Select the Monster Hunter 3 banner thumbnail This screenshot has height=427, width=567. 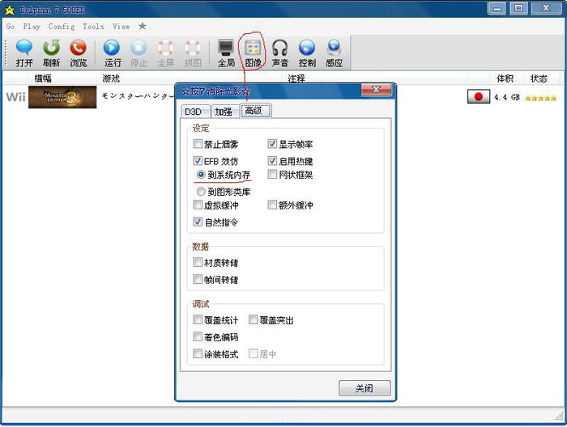tap(62, 97)
